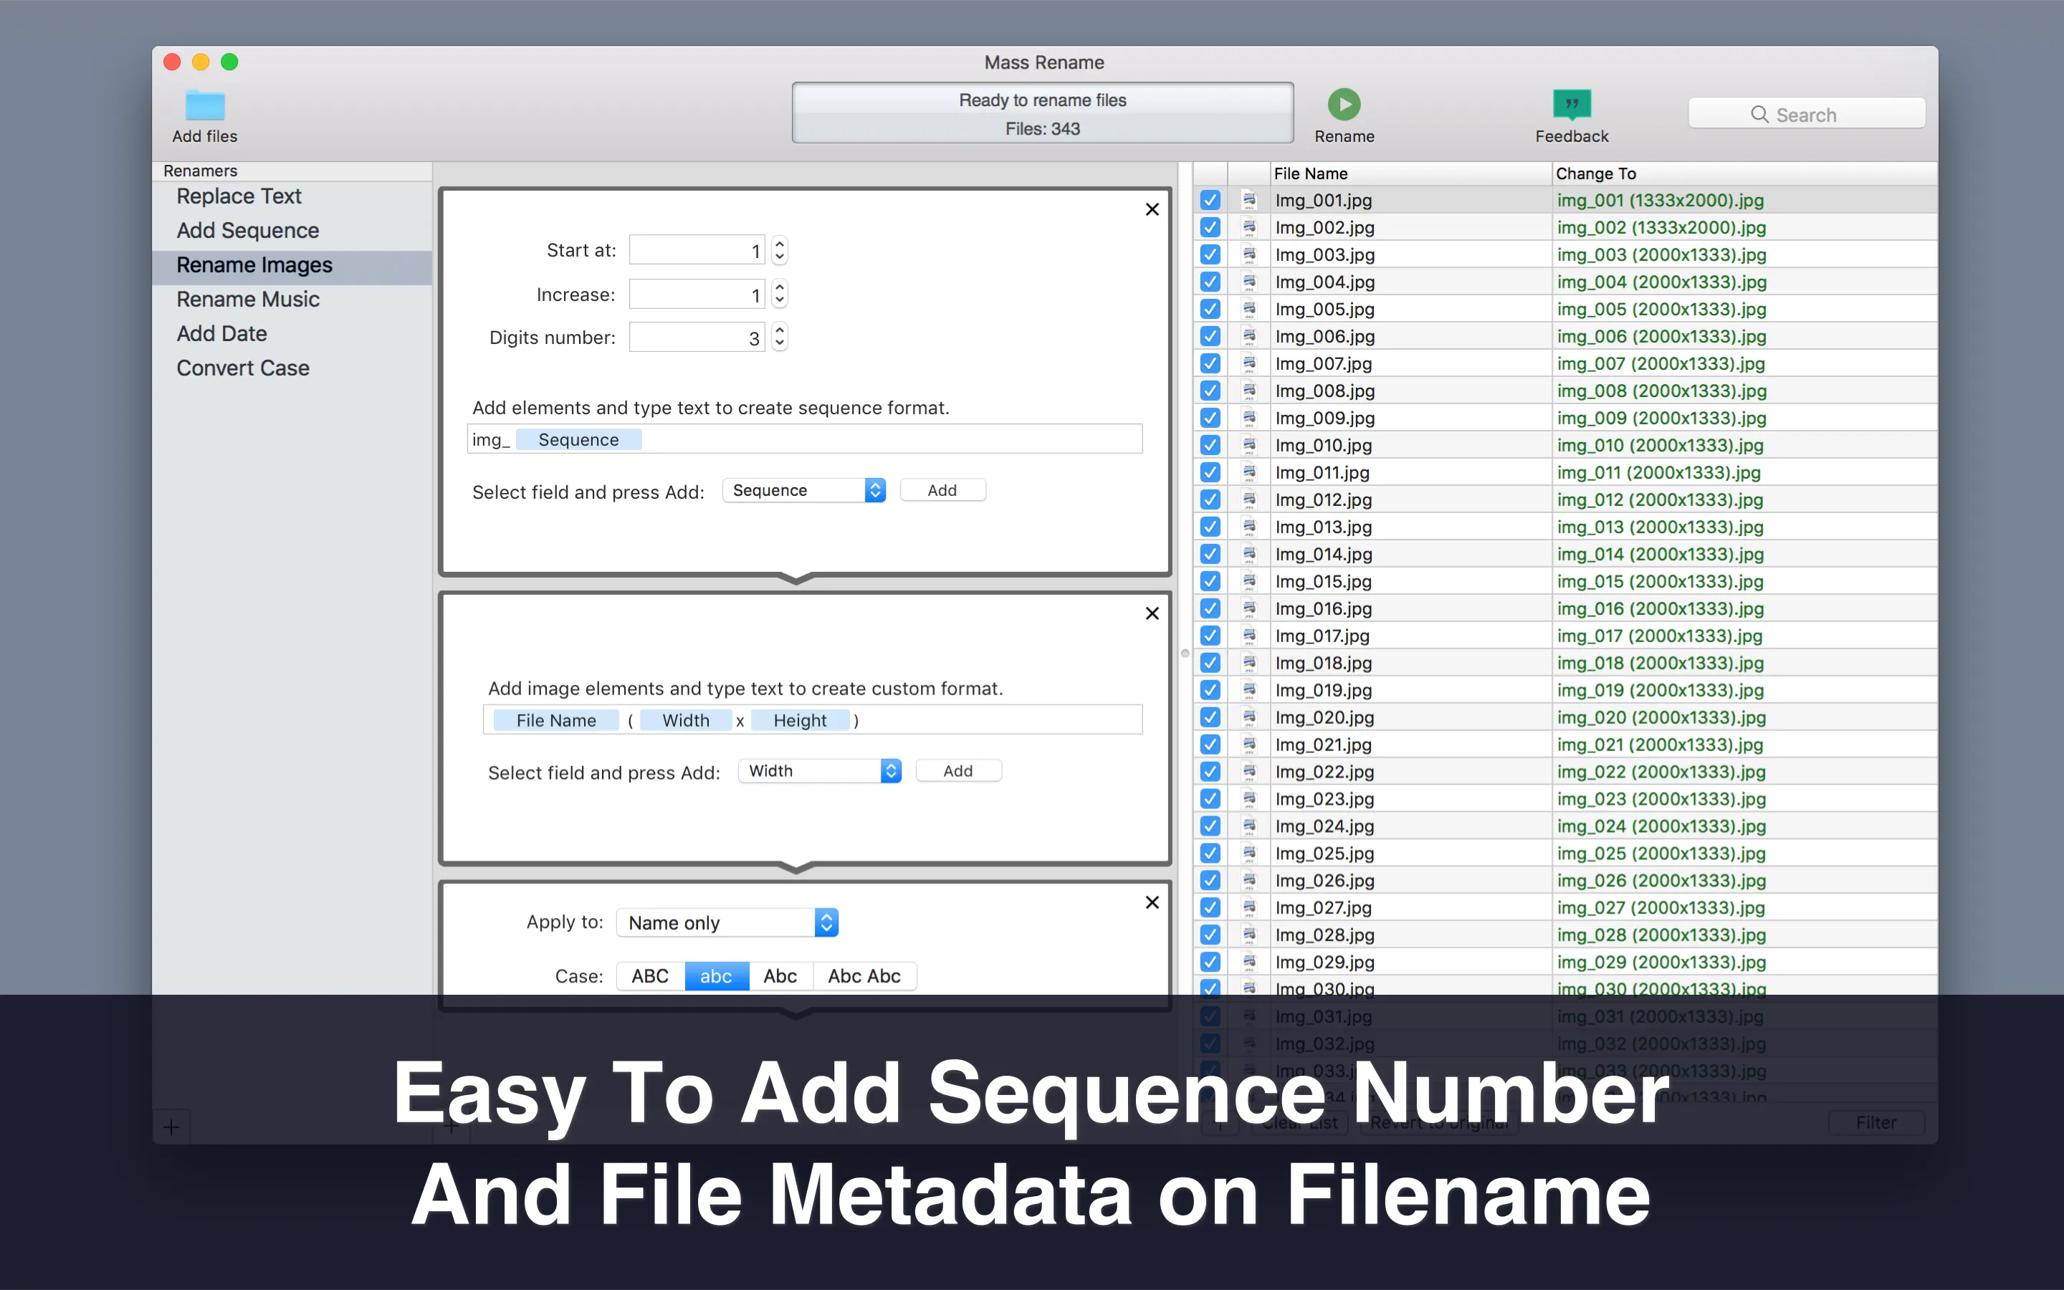Click the magnifier icon in the Search field

pyautogui.click(x=1759, y=115)
